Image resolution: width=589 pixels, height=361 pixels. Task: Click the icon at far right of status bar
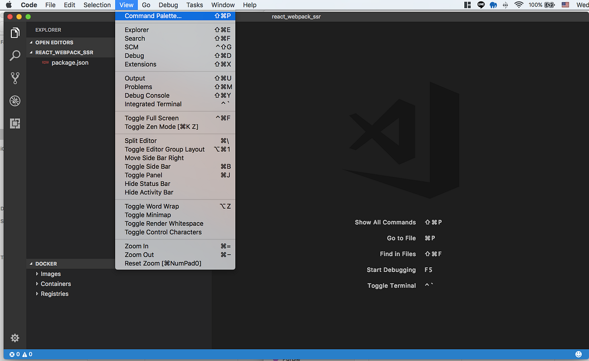pos(578,354)
